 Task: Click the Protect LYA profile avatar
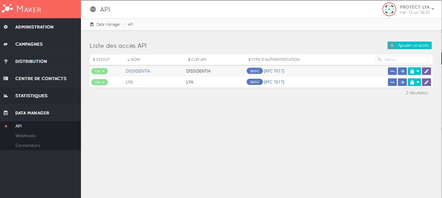389,9
